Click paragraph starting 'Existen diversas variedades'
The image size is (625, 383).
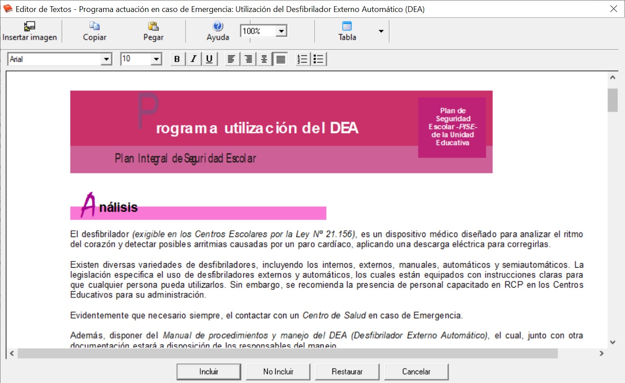pyautogui.click(x=327, y=280)
